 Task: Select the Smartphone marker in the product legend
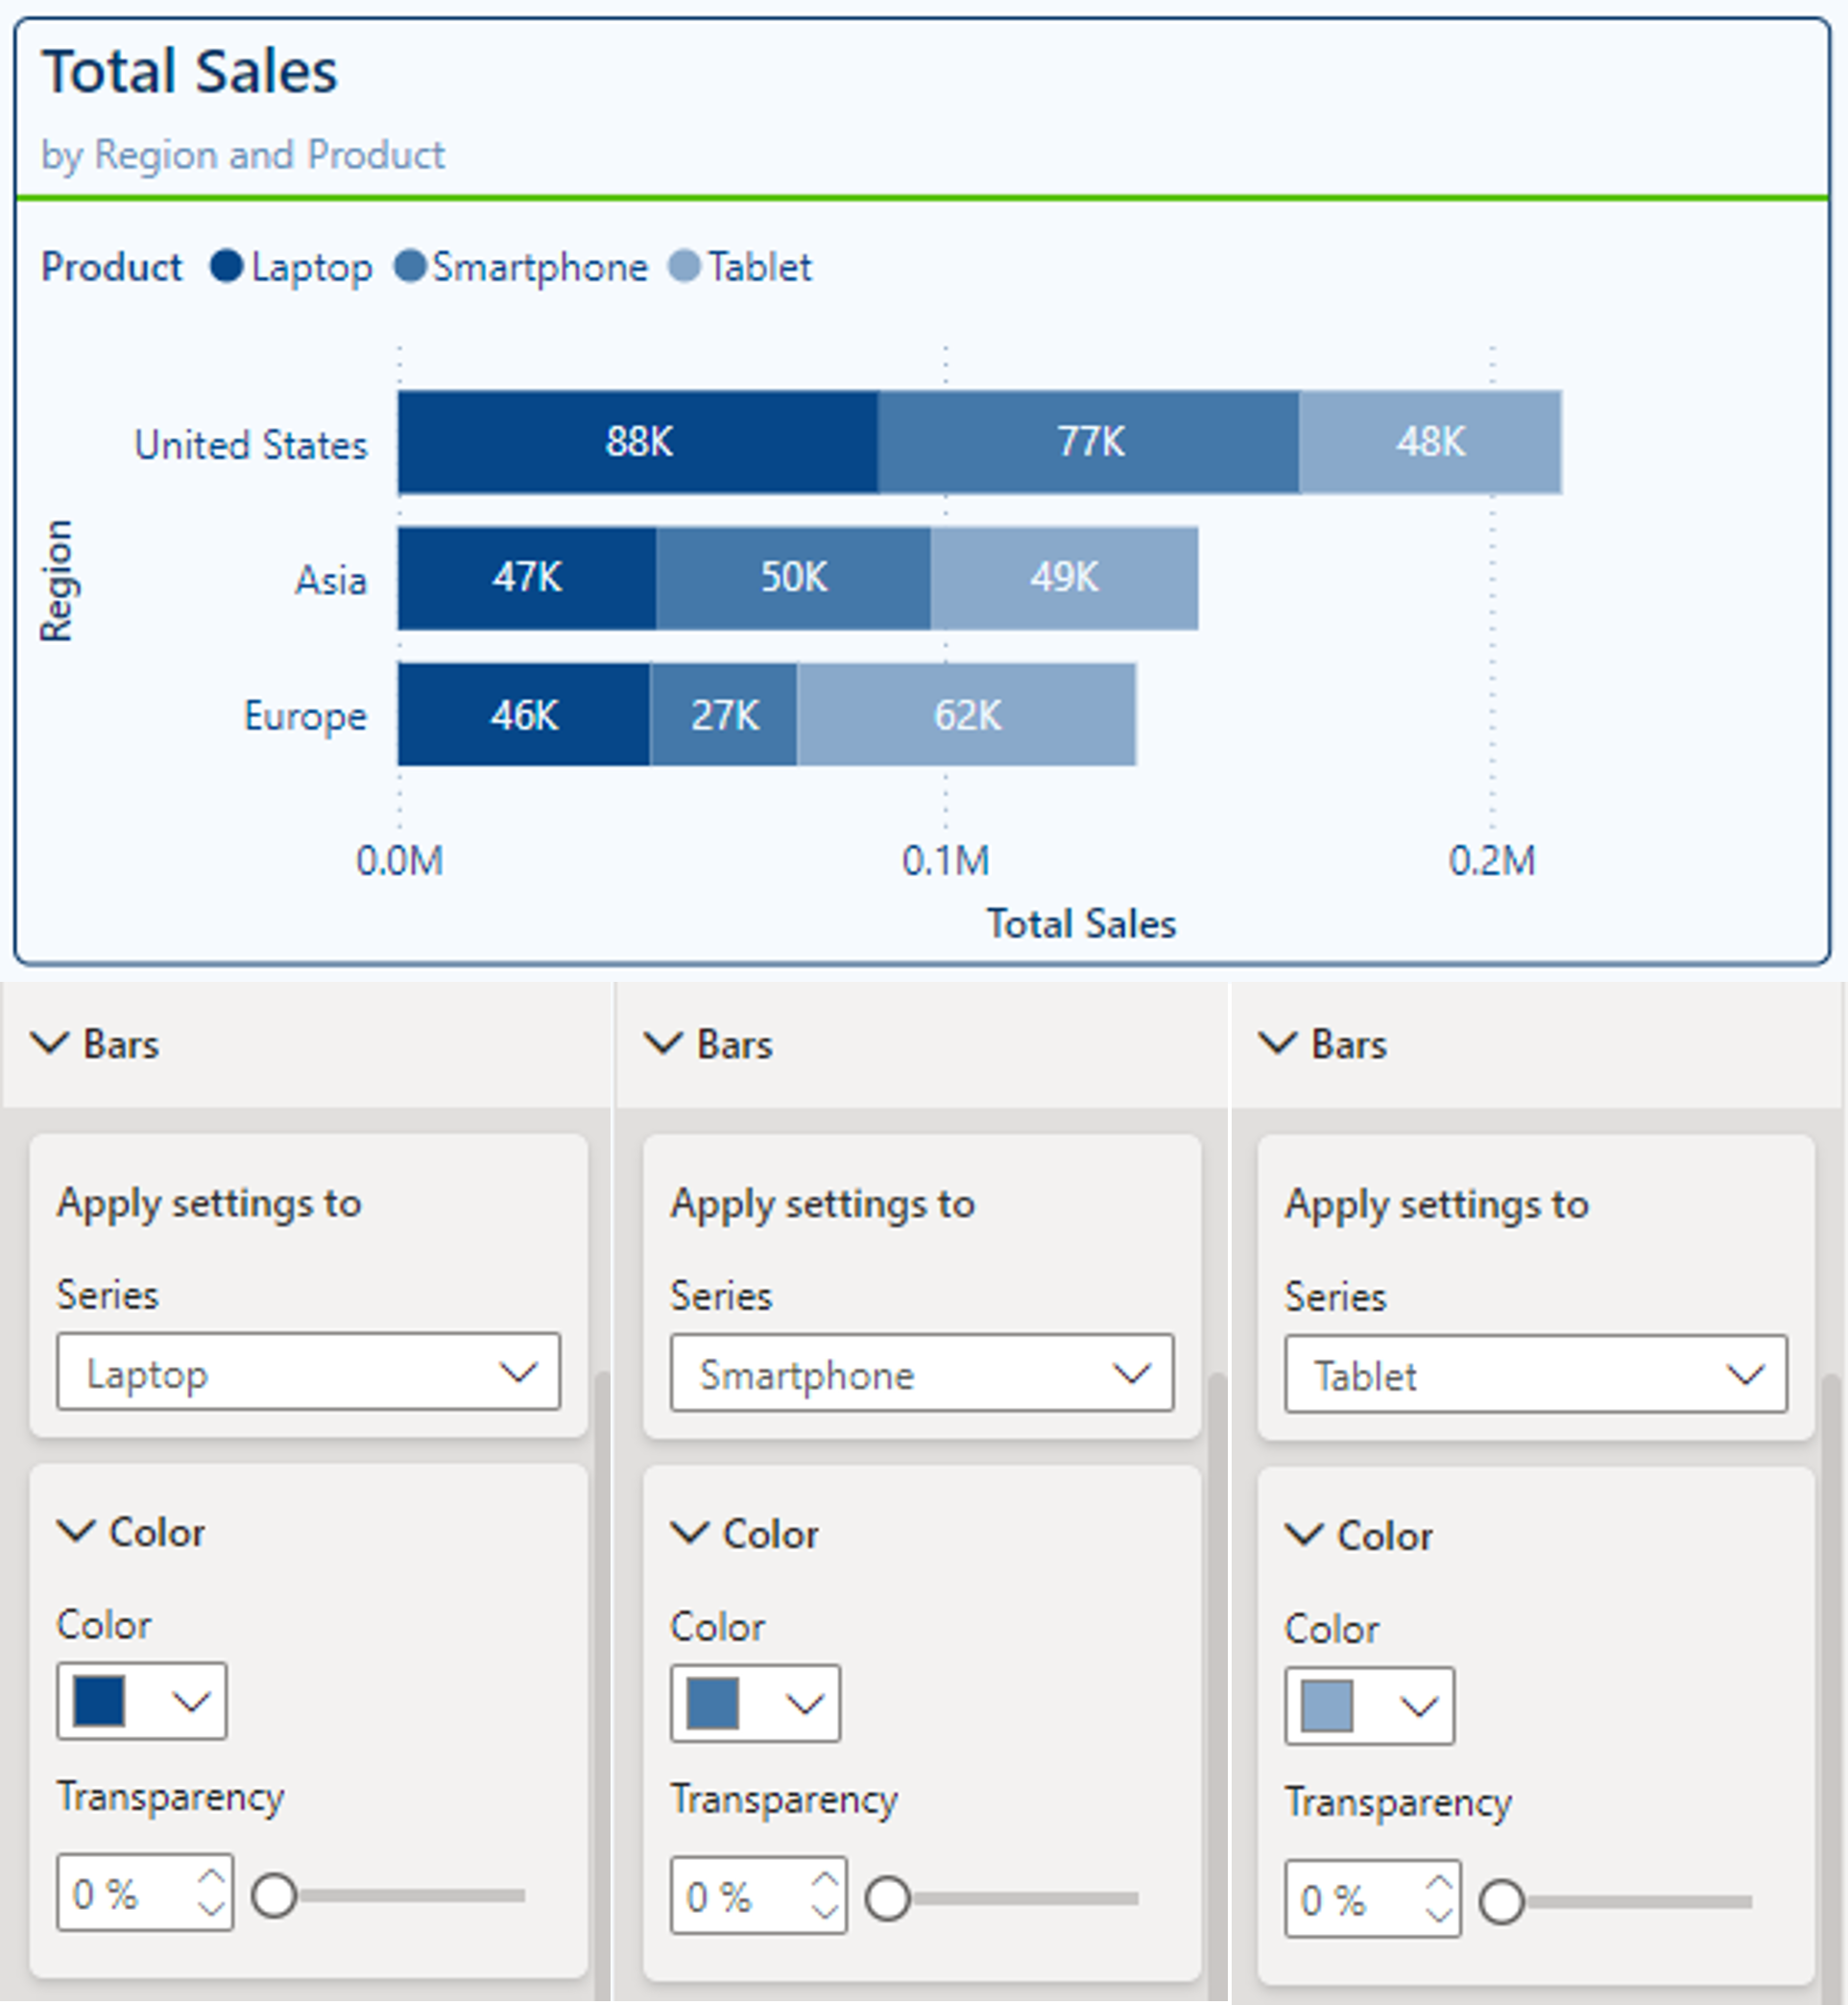point(410,267)
